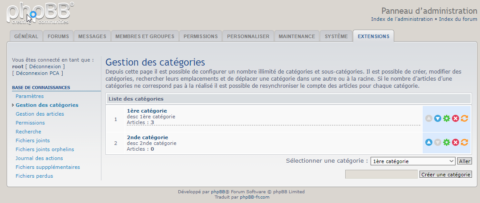Move 1ère catégorie down with blue arrow
The height and width of the screenshot is (203, 480).
click(438, 118)
